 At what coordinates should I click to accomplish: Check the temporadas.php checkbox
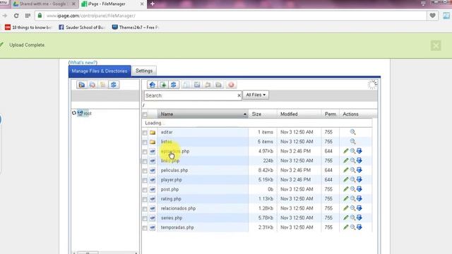tap(145, 228)
